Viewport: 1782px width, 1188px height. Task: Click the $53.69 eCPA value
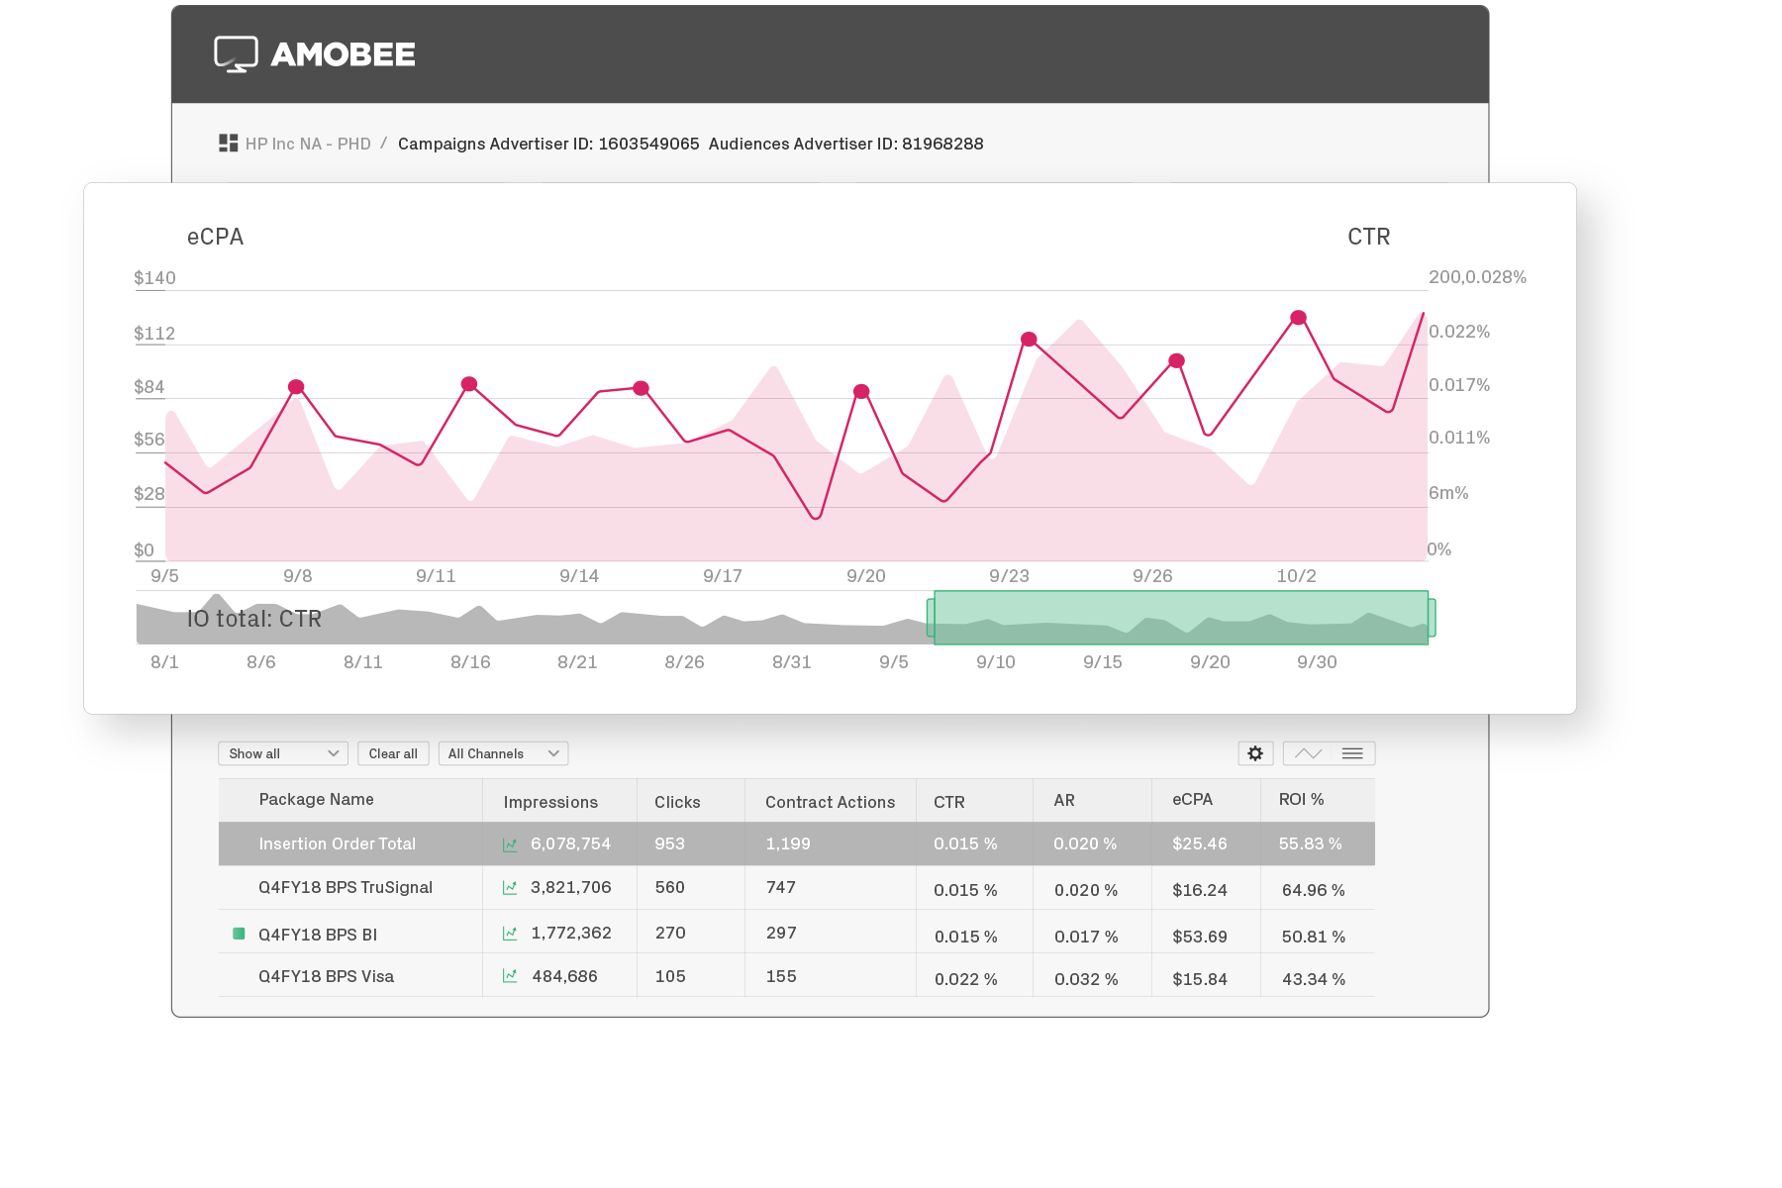pyautogui.click(x=1199, y=937)
